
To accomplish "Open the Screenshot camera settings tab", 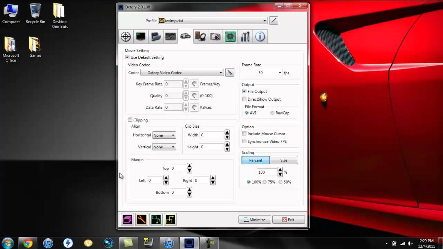I will pyautogui.click(x=215, y=36).
